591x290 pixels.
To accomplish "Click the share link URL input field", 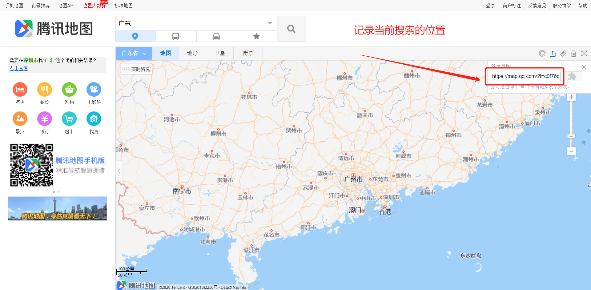I will 525,76.
